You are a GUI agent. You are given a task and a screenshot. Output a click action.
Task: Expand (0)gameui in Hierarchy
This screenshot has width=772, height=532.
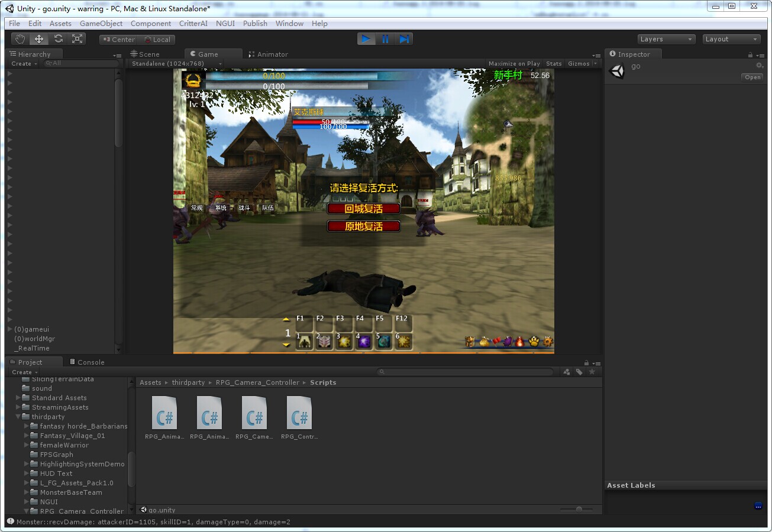pyautogui.click(x=10, y=329)
